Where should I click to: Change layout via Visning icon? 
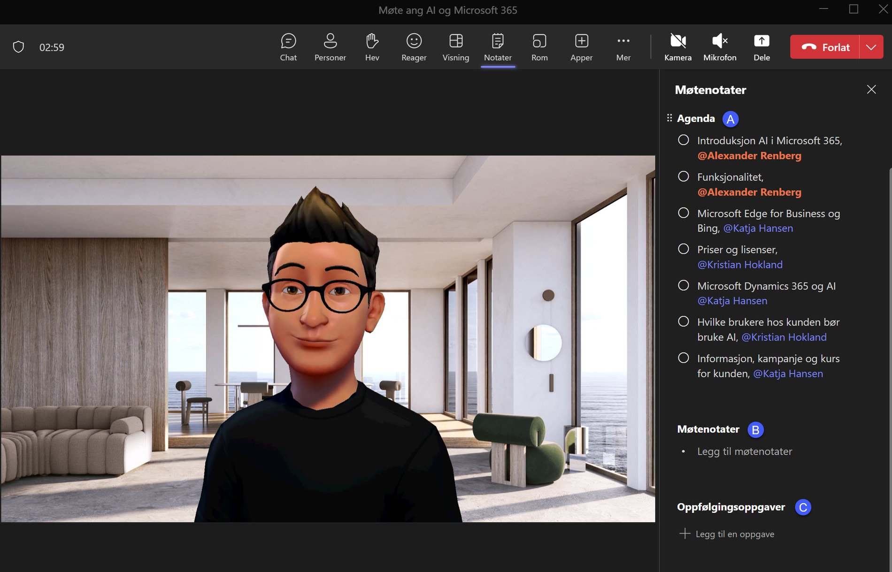(x=455, y=46)
